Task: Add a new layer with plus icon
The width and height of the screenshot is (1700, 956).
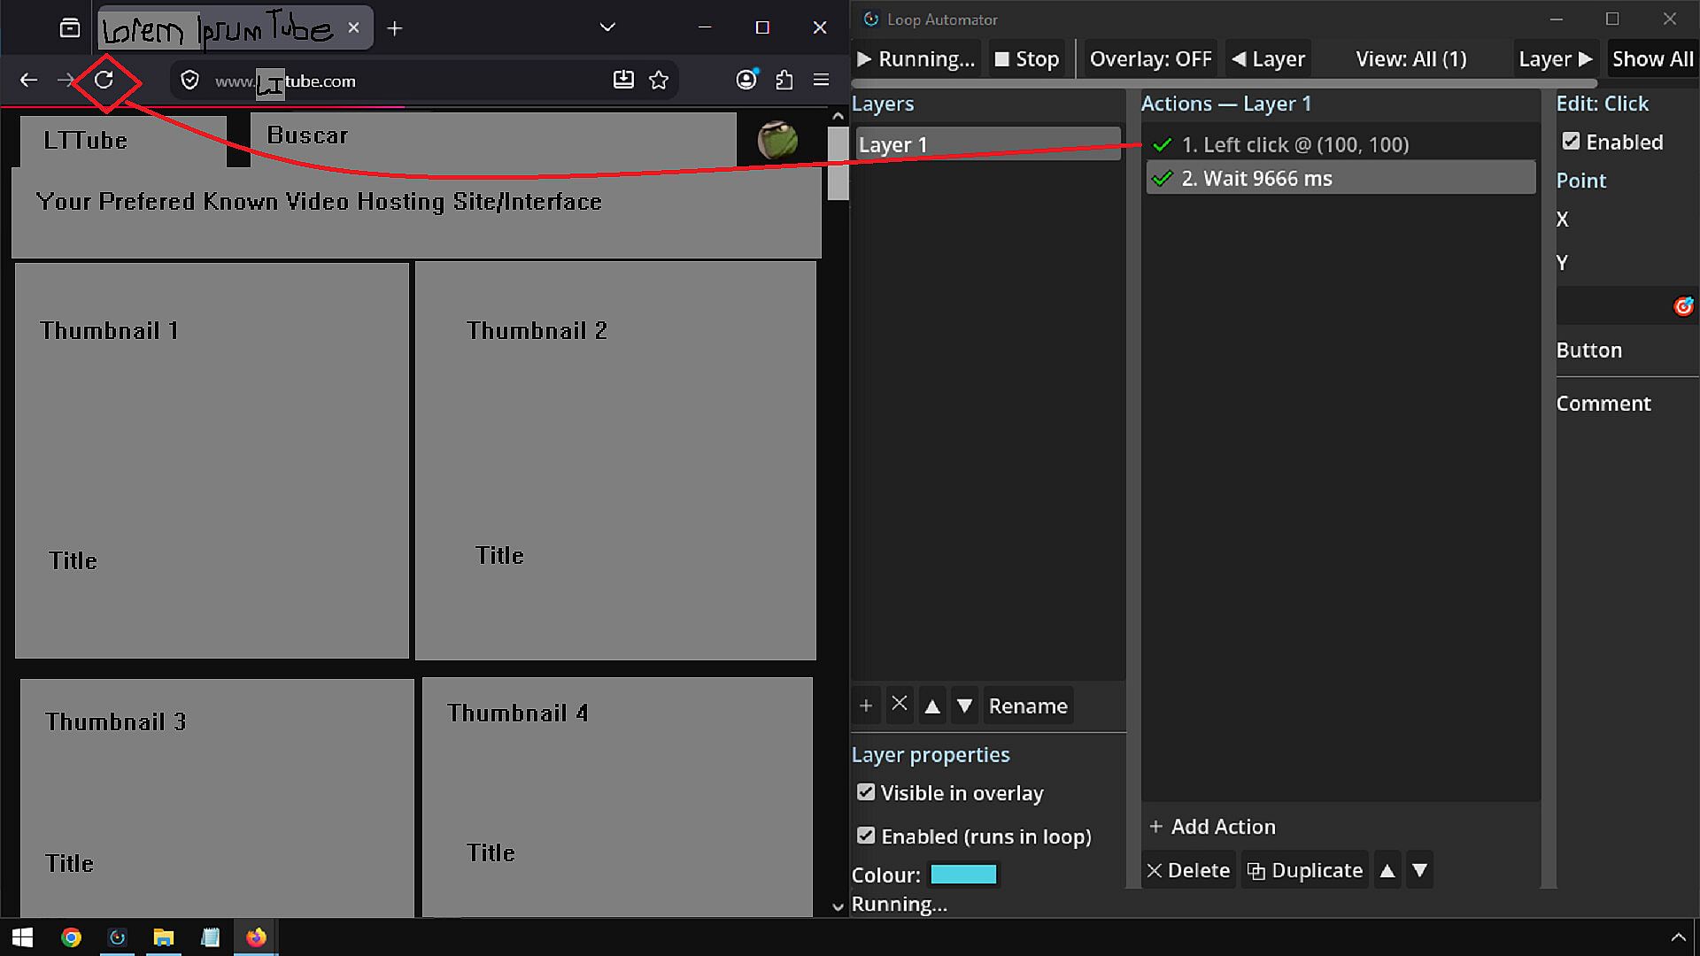Action: (x=866, y=706)
